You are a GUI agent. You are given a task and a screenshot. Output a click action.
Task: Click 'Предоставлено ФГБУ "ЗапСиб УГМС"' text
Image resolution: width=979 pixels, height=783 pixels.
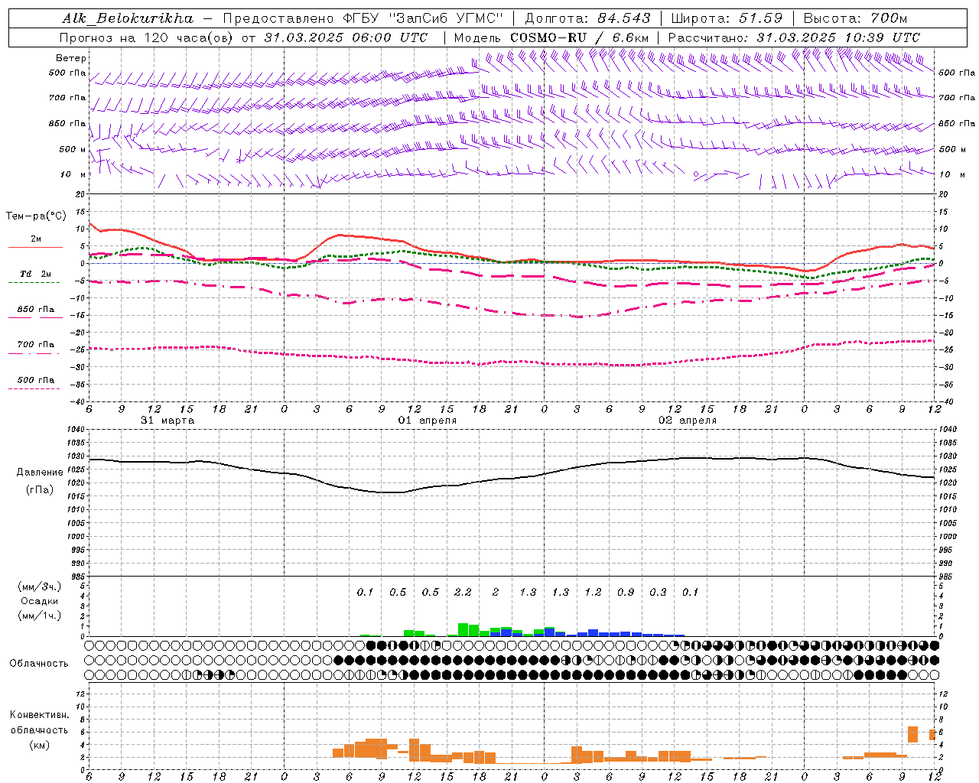click(363, 18)
